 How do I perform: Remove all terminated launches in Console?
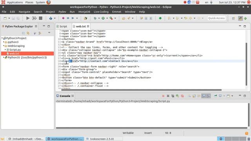173,96
